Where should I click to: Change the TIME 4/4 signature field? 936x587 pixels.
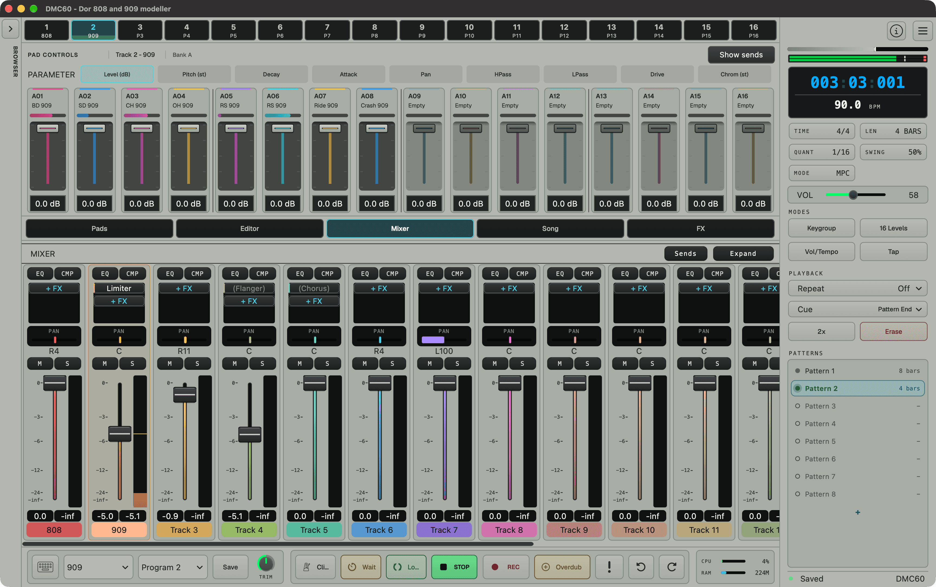[821, 131]
